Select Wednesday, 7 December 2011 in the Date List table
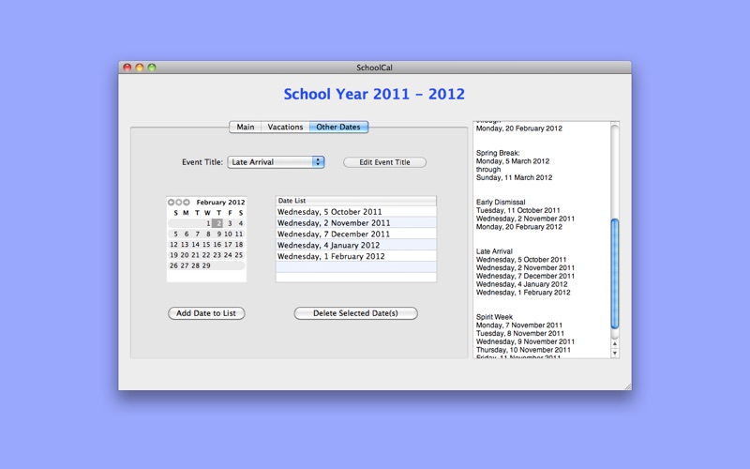The height and width of the screenshot is (469, 750). (356, 234)
